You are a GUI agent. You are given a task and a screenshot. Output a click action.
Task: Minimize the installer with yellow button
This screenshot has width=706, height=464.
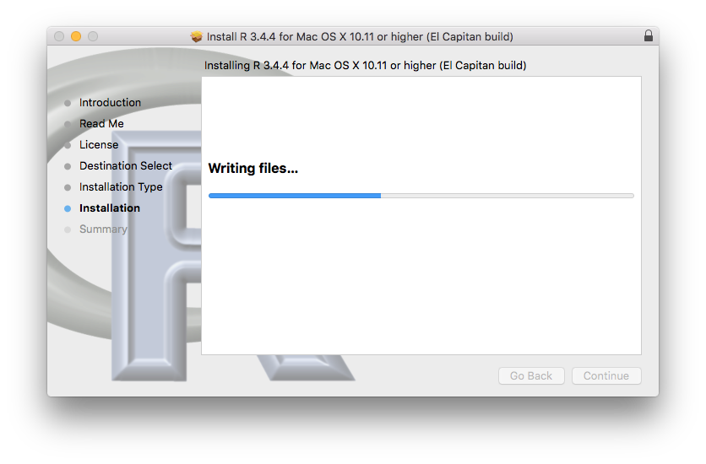(76, 36)
